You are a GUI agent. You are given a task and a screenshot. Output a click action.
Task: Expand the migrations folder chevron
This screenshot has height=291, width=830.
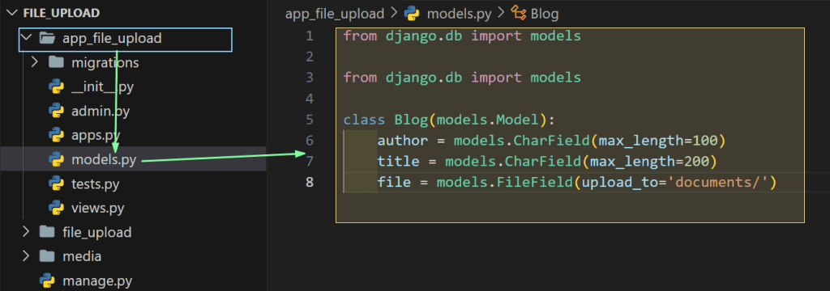[34, 62]
